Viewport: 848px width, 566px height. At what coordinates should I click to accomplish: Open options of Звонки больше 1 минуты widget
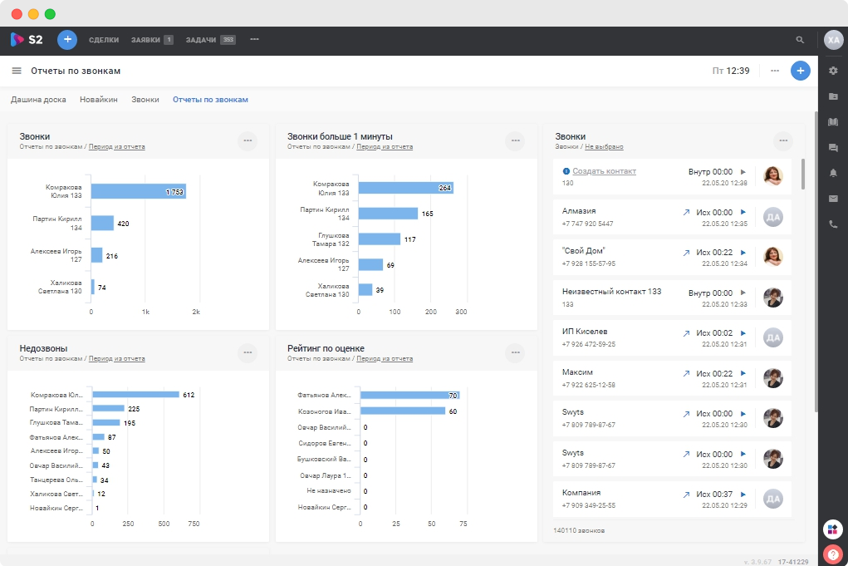pyautogui.click(x=516, y=140)
